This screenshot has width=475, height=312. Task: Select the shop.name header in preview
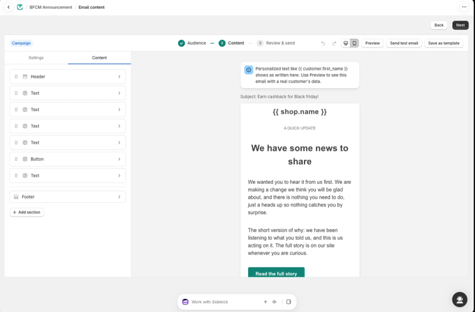pos(300,112)
